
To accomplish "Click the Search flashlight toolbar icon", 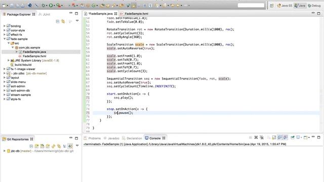I will [113, 6].
